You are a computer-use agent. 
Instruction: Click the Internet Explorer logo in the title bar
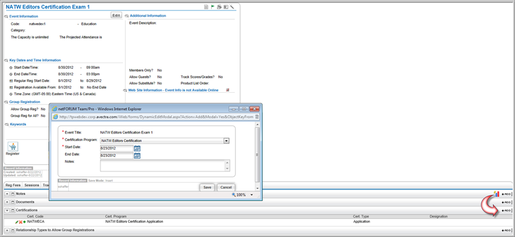pos(55,108)
